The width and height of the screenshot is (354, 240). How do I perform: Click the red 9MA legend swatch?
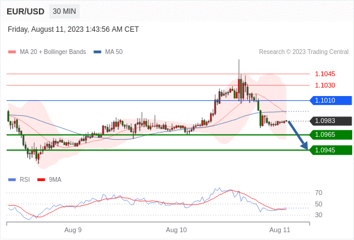click(41, 180)
